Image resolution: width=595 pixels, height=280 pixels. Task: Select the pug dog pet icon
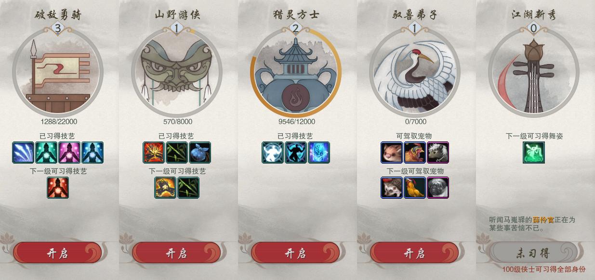tap(438, 187)
